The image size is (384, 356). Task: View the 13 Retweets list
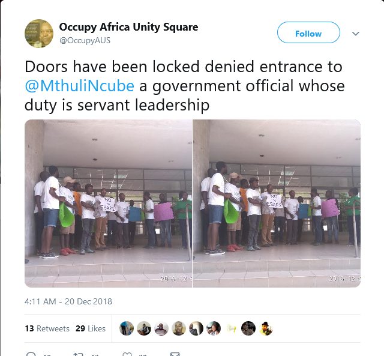47,328
